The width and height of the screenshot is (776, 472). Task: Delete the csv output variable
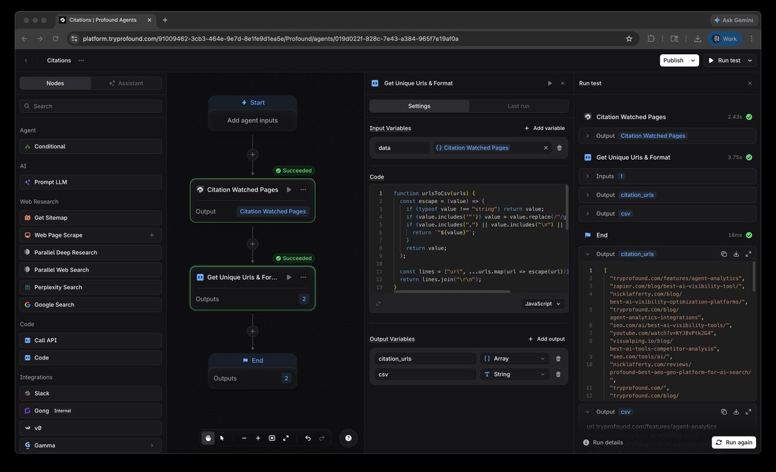click(x=558, y=374)
